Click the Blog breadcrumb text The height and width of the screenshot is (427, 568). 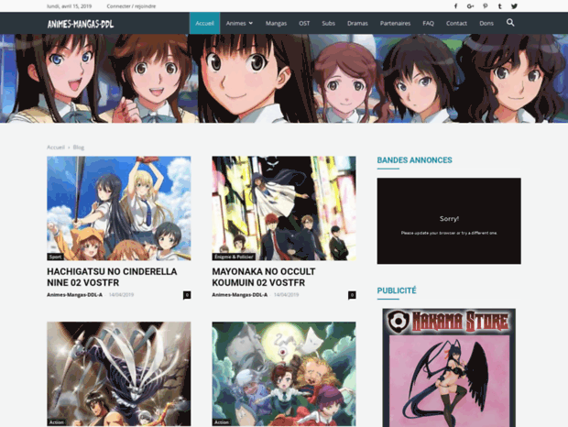[x=79, y=147]
